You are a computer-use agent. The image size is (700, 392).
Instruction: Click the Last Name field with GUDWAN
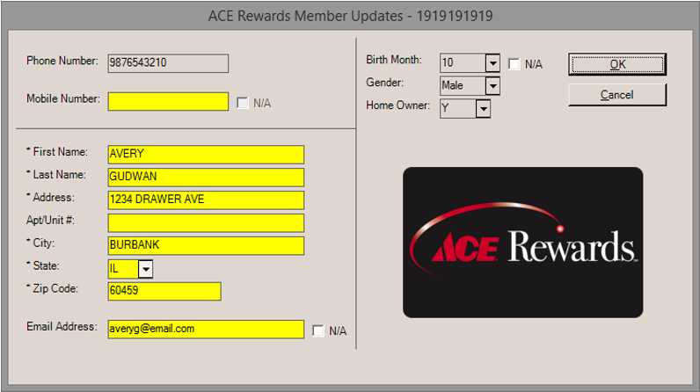pos(206,177)
